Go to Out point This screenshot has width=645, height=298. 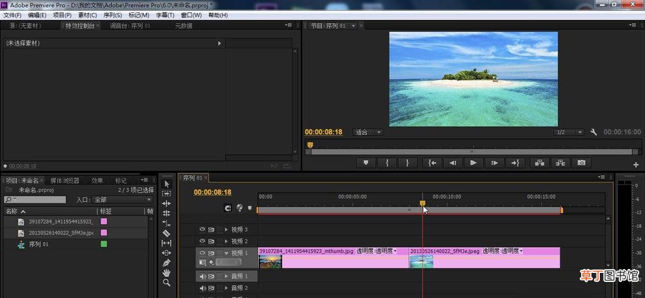[x=515, y=163]
